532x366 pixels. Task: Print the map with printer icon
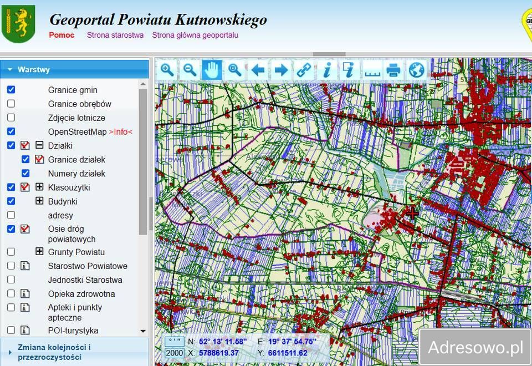393,70
